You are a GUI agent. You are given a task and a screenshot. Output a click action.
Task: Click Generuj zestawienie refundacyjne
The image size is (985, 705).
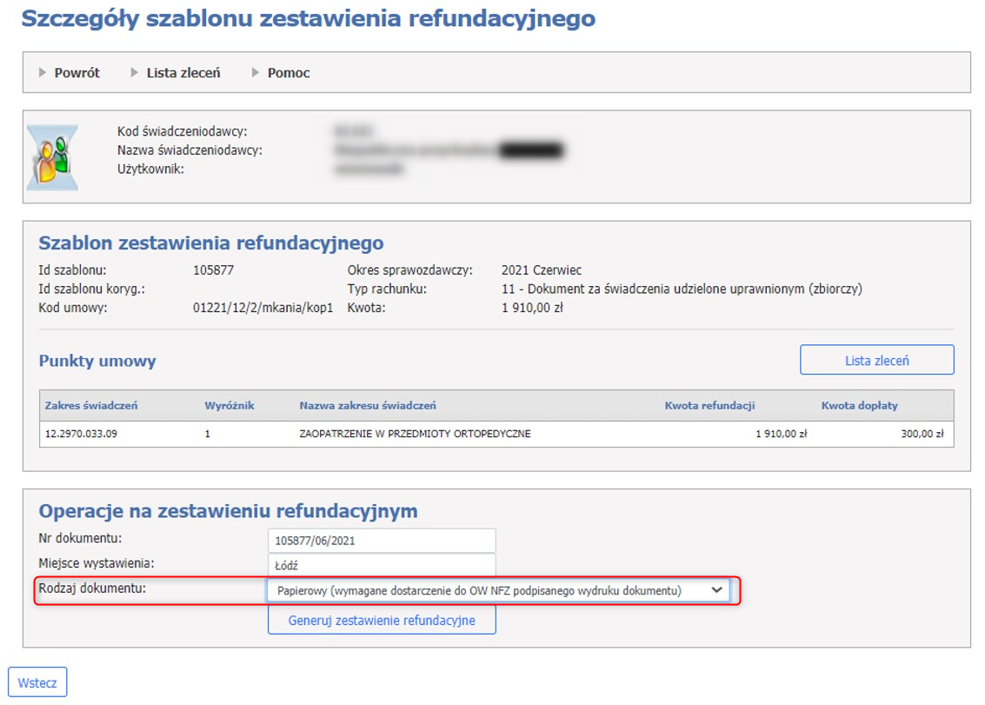coord(383,620)
